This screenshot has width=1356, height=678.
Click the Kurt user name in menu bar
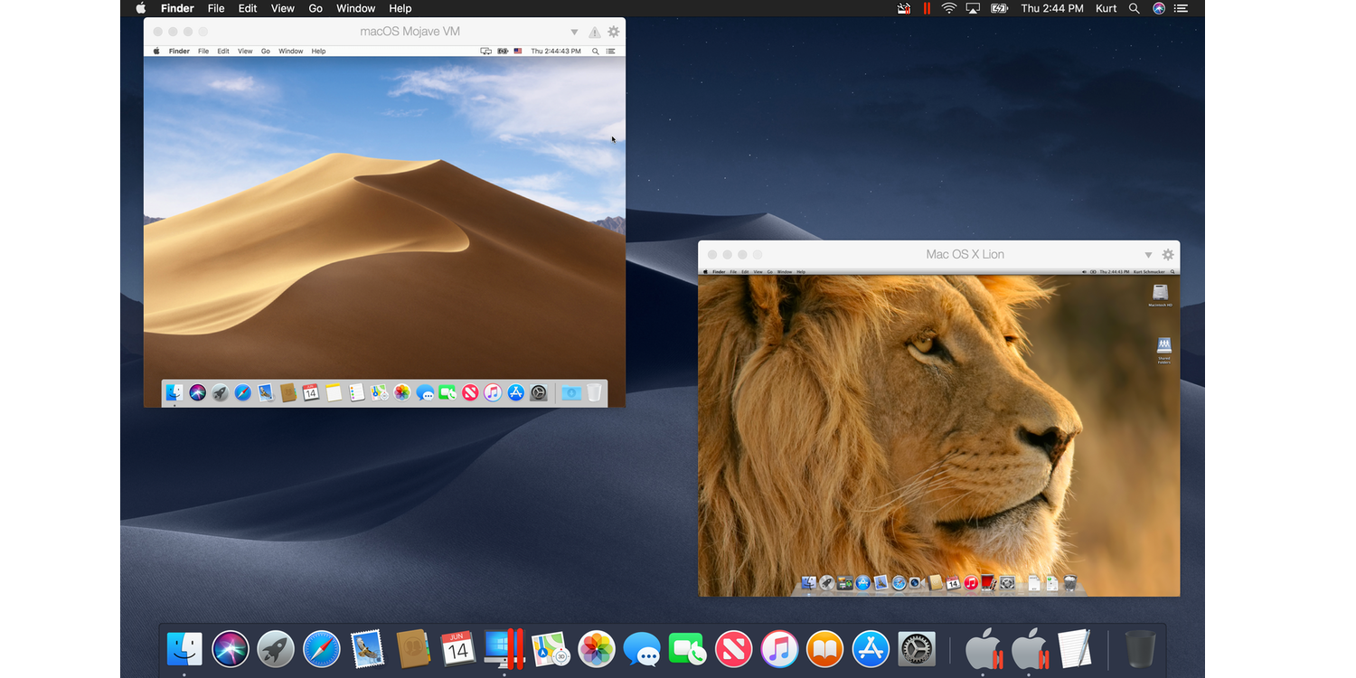click(1106, 8)
